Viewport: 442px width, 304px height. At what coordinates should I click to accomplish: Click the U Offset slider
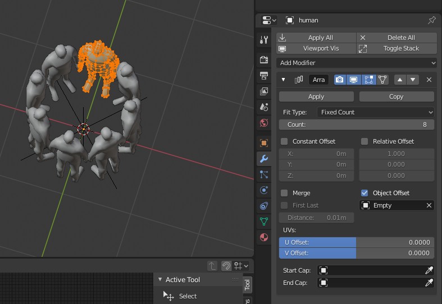[356, 242]
